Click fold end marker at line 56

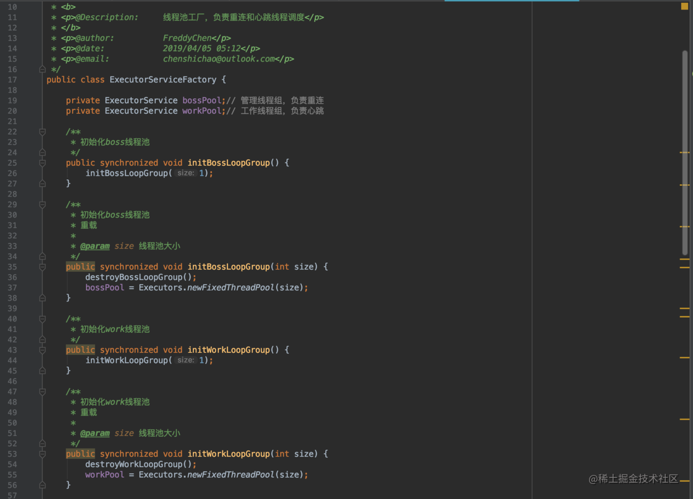pyautogui.click(x=42, y=485)
